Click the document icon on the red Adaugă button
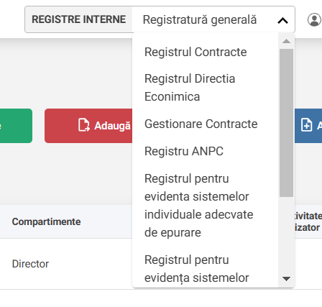Screen dimensions: 322x307 [84, 125]
